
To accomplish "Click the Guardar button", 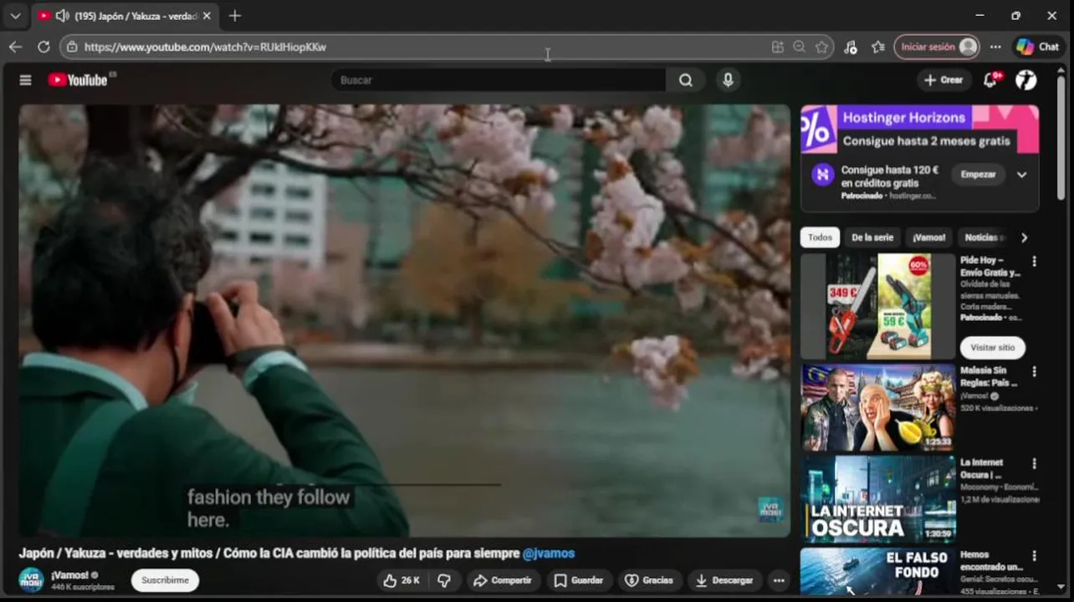I will (x=580, y=580).
